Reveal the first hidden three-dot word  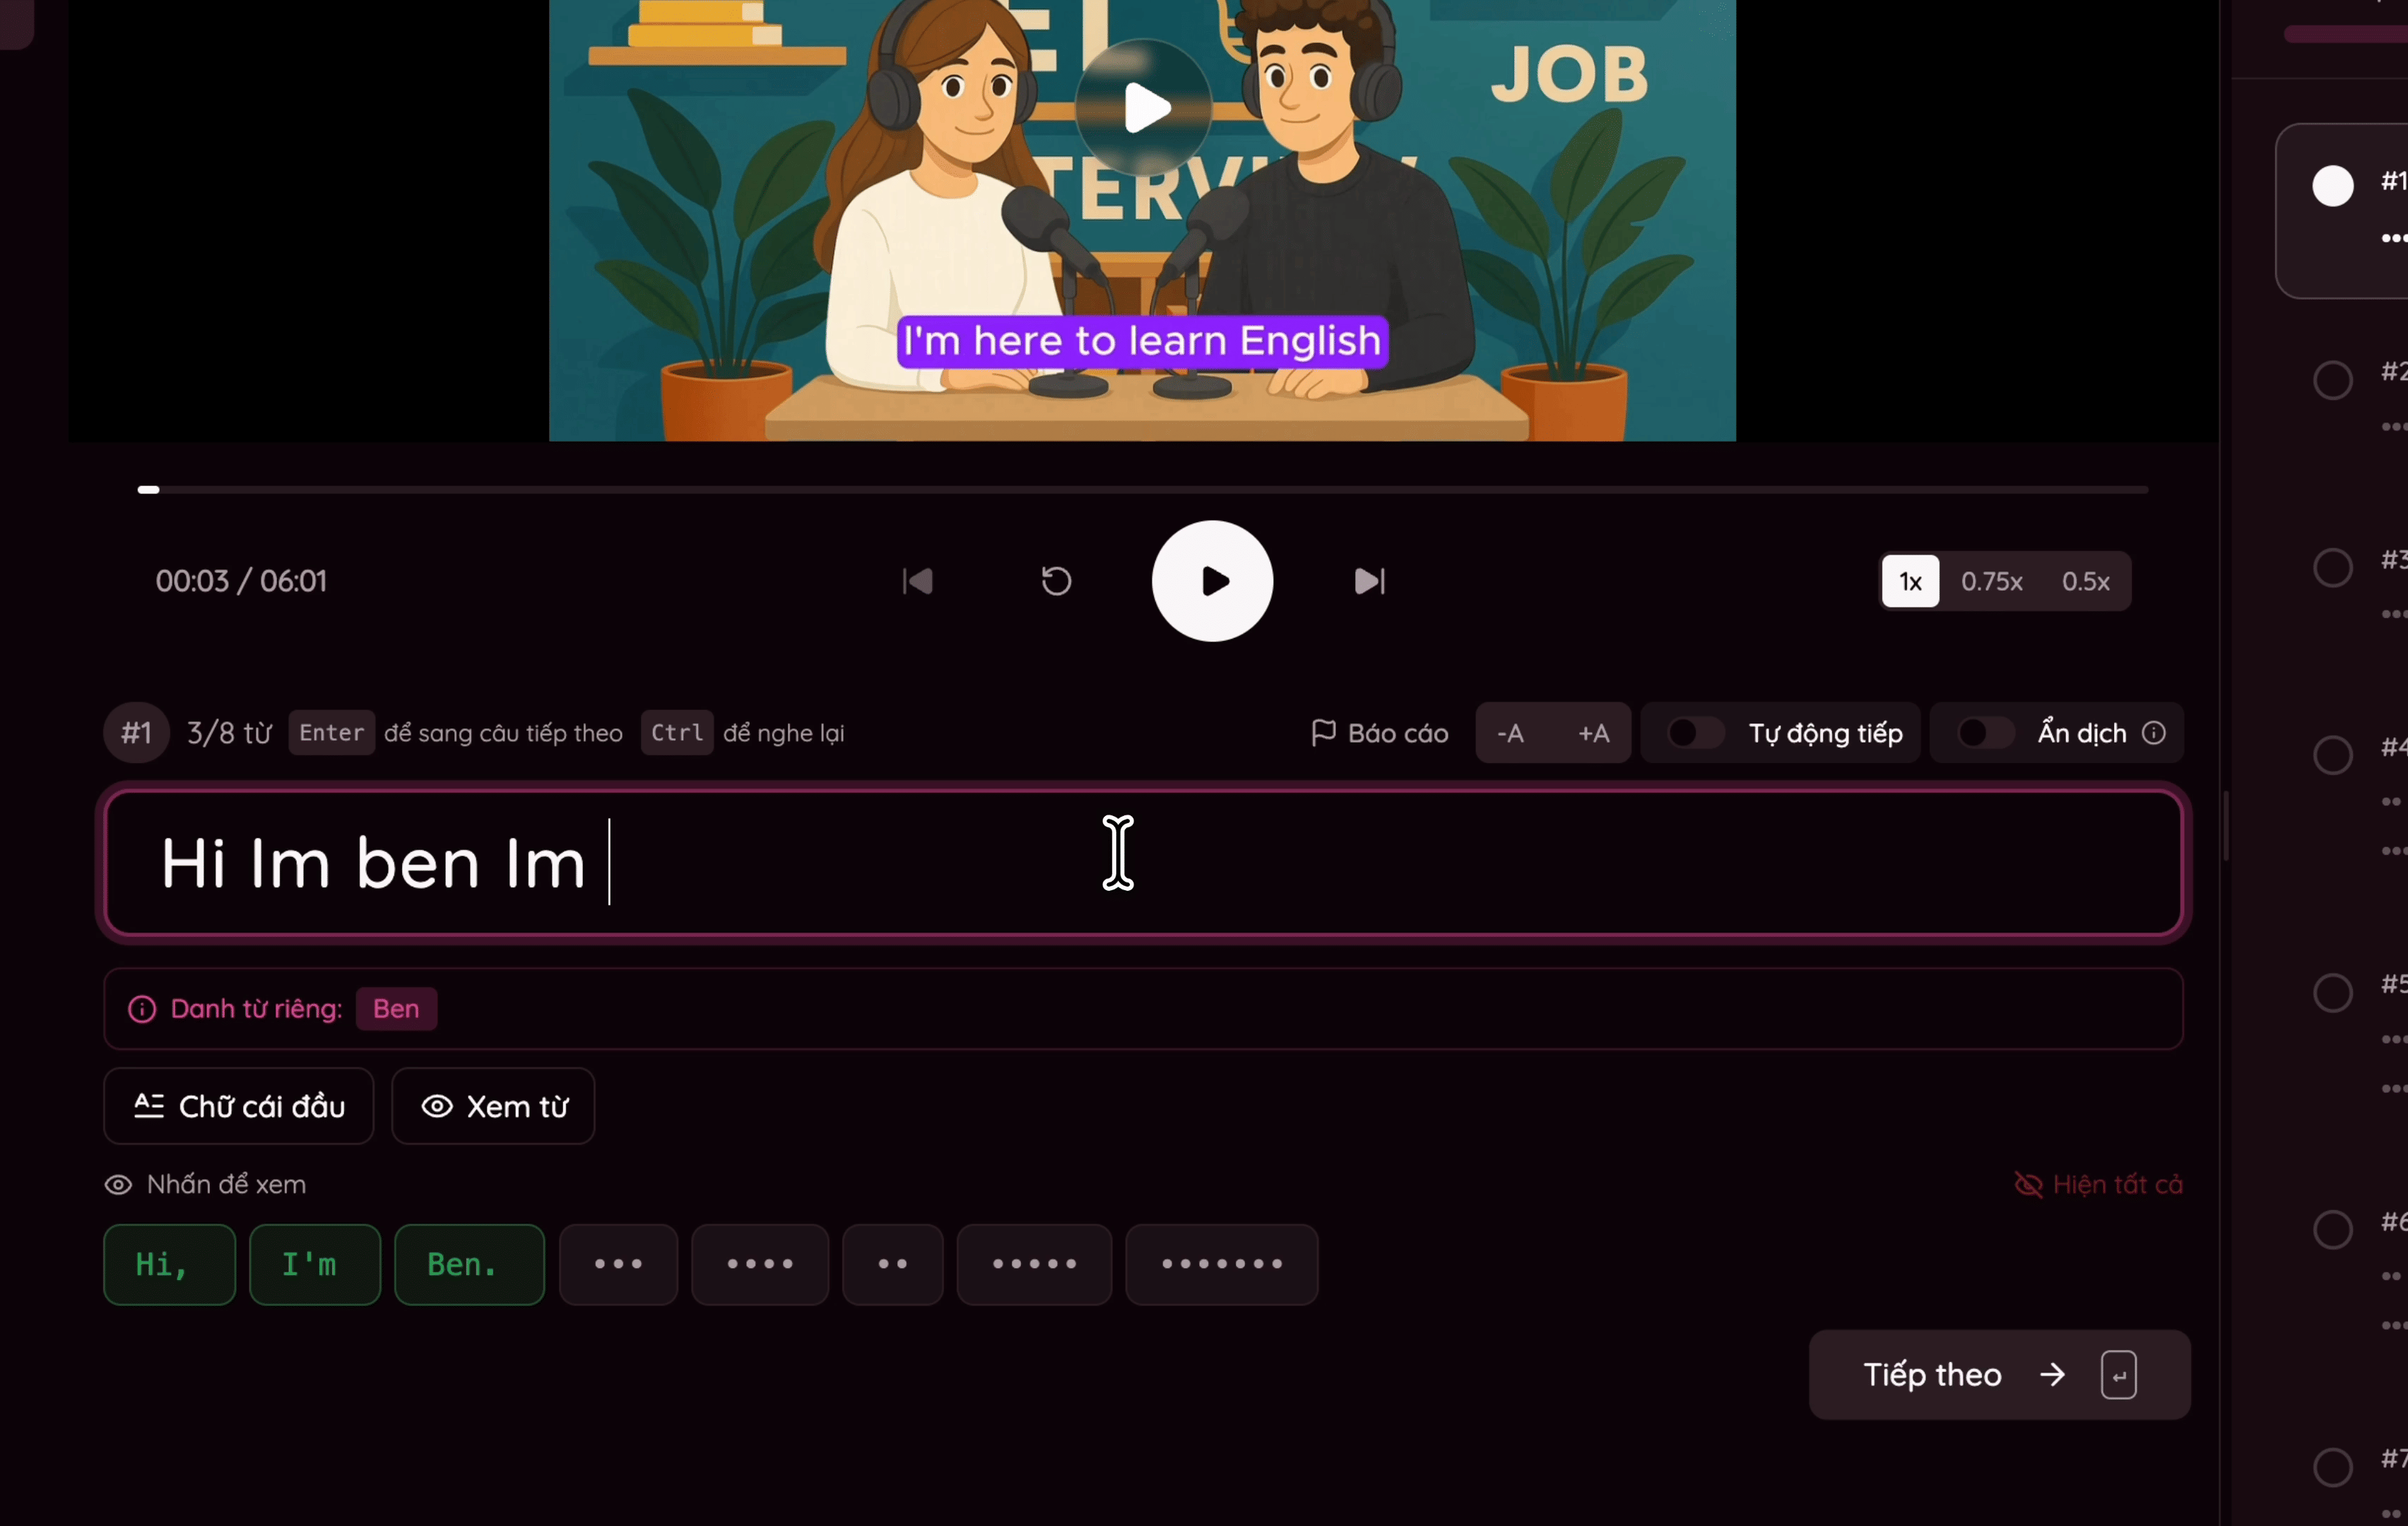[618, 1264]
